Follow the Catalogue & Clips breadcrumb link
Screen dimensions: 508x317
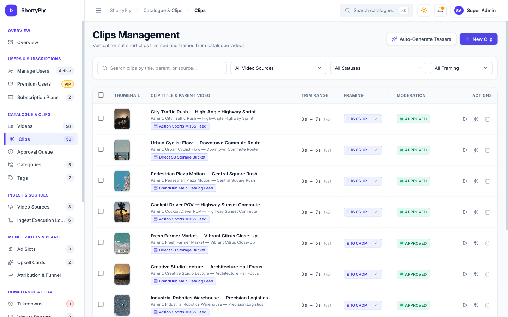pyautogui.click(x=163, y=11)
